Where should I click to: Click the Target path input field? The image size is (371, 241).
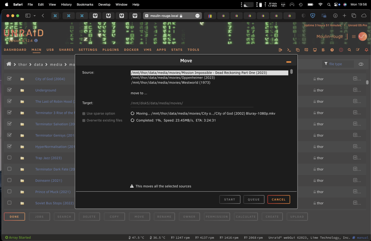pos(192,103)
